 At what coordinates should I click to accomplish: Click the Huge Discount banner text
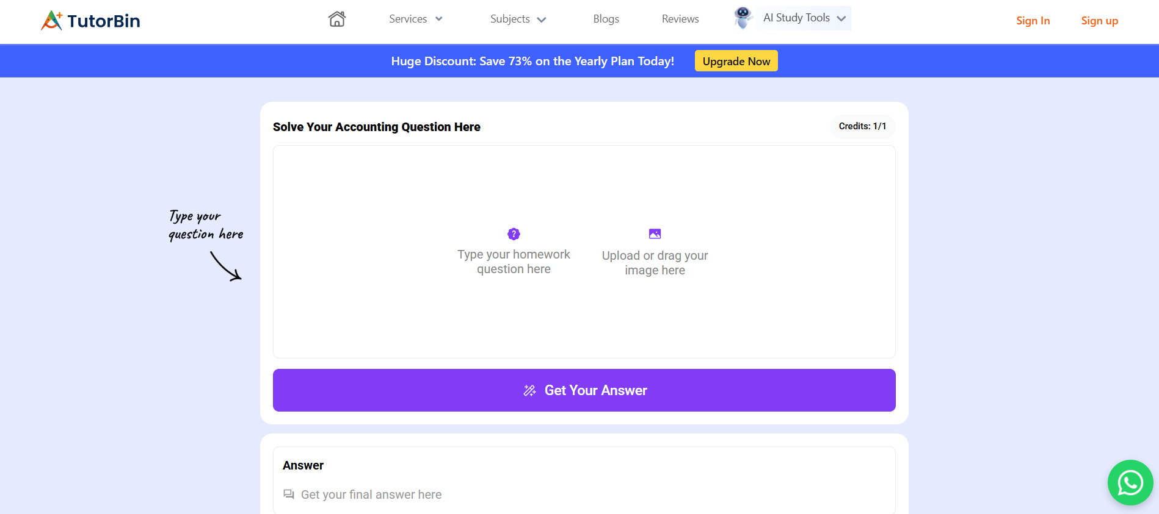click(532, 61)
